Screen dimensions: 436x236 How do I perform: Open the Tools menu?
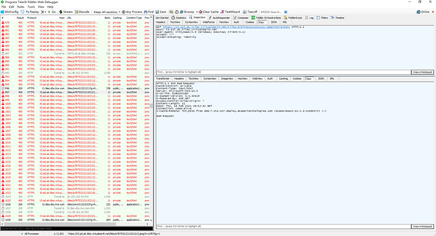(x=31, y=7)
